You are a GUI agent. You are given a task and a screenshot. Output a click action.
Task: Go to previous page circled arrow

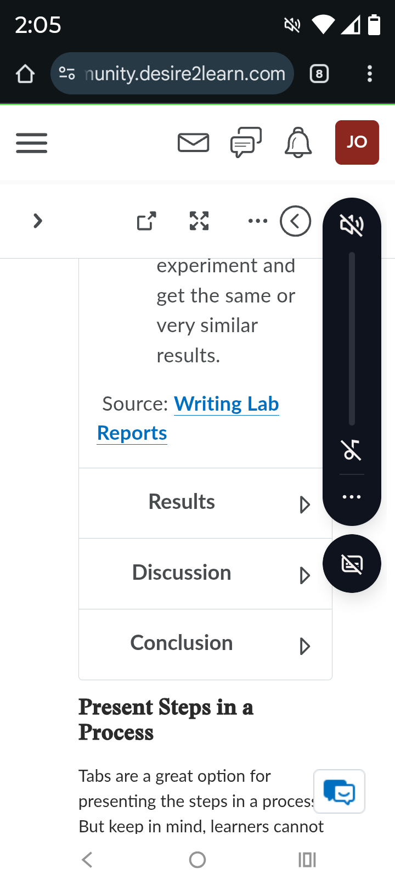pos(296,221)
